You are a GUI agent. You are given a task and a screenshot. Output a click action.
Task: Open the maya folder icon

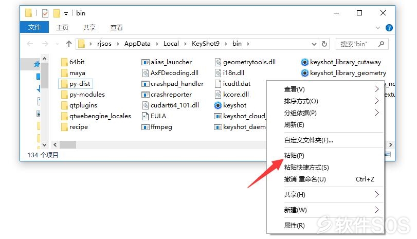point(64,73)
